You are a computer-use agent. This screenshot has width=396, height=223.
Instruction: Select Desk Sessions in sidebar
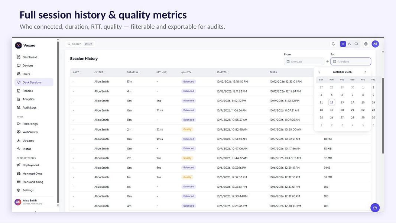[x=34, y=83]
